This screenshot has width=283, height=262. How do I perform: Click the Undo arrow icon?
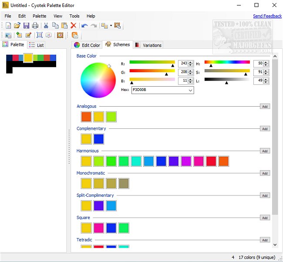click(x=84, y=26)
